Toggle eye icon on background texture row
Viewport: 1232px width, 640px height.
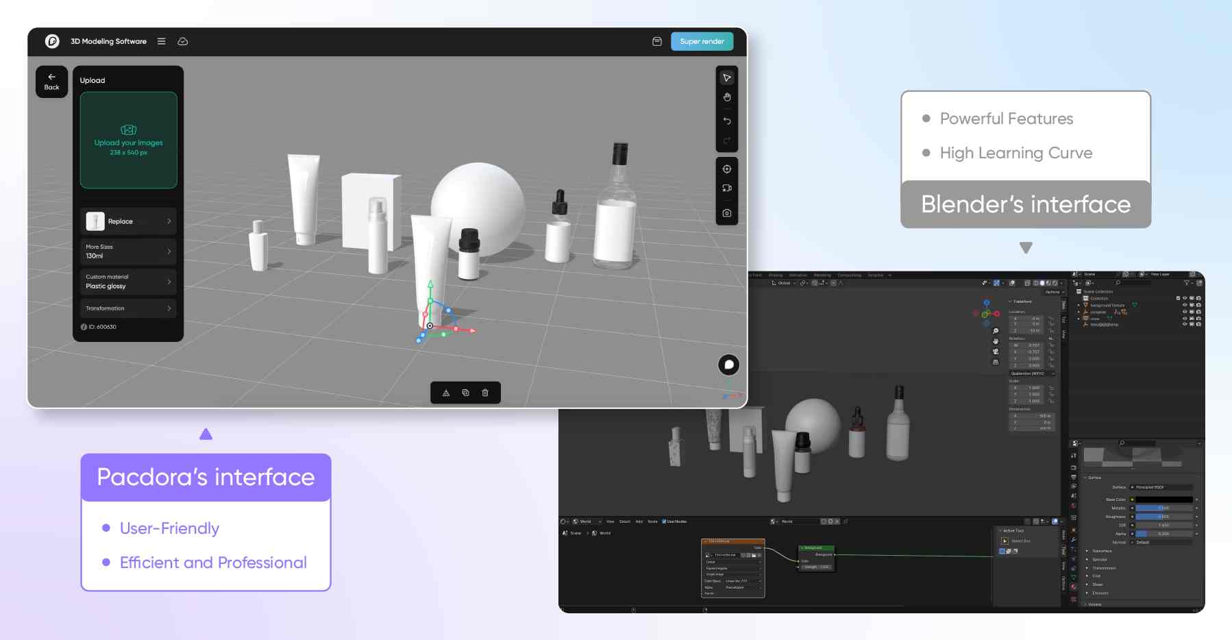click(x=1185, y=306)
